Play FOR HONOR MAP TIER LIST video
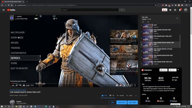Viewport: 192px width, 108px height. [x=160, y=38]
